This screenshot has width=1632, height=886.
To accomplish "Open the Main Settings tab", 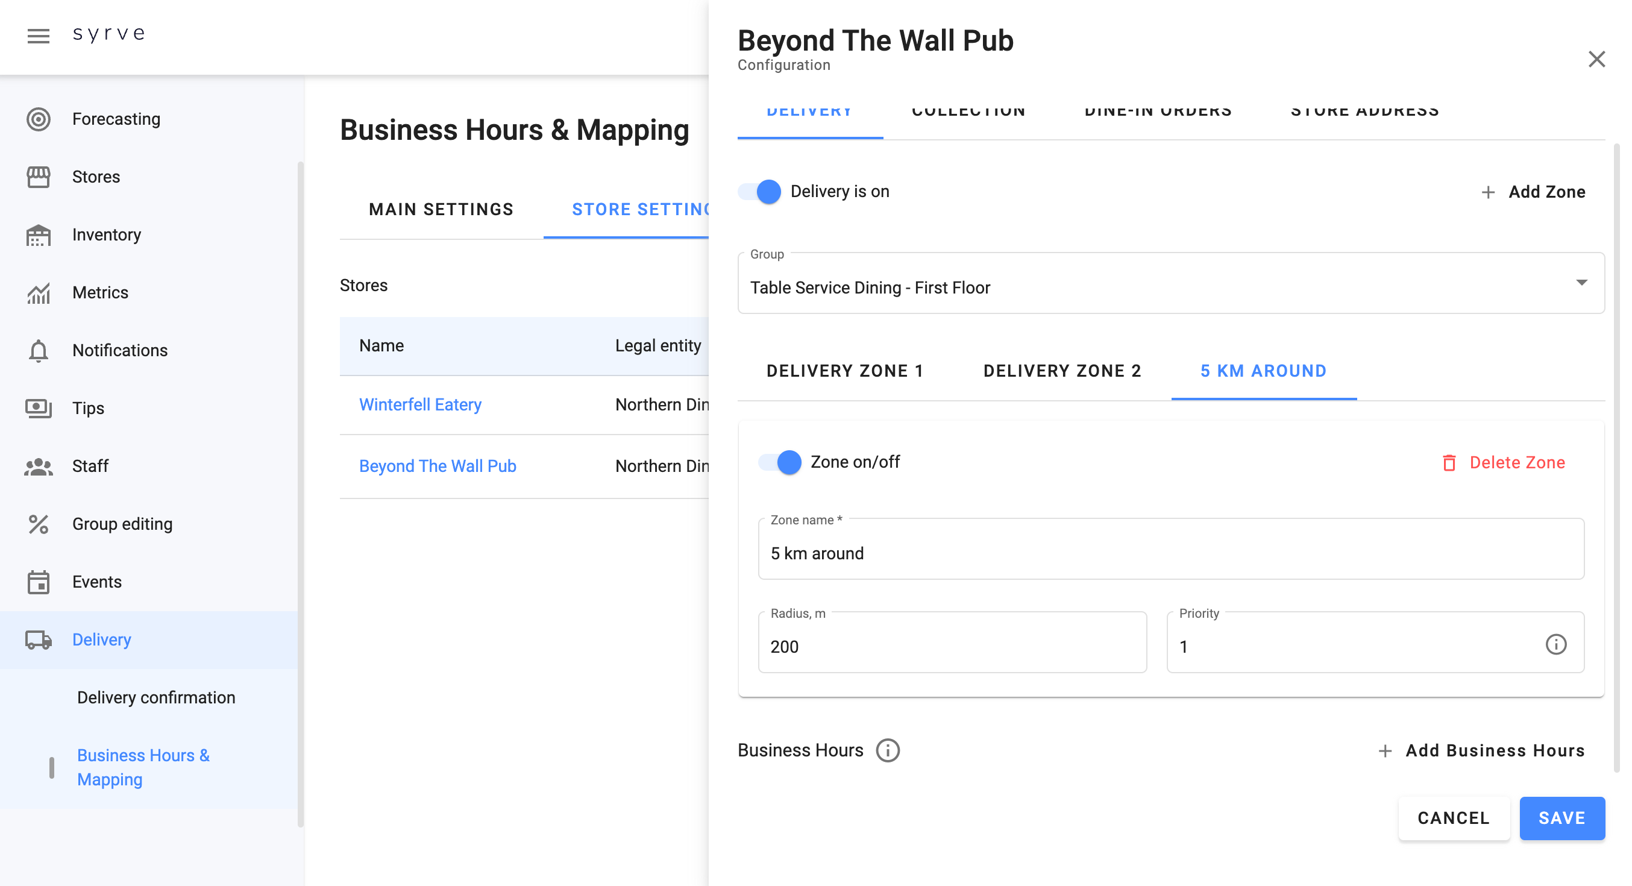I will (x=441, y=210).
